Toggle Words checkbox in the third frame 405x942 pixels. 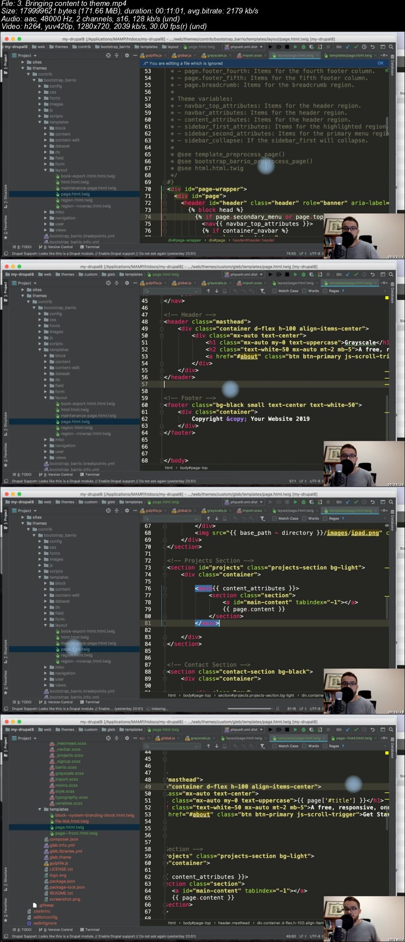click(x=304, y=518)
